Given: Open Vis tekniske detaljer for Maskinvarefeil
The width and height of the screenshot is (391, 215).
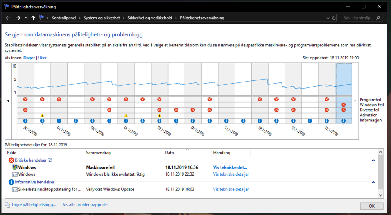Looking at the screenshot, I should point(230,167).
